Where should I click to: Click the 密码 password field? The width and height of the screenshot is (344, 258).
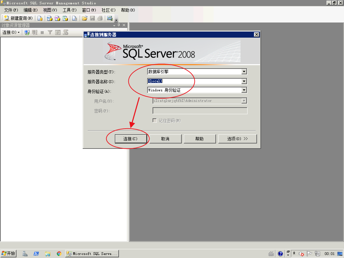click(200, 111)
